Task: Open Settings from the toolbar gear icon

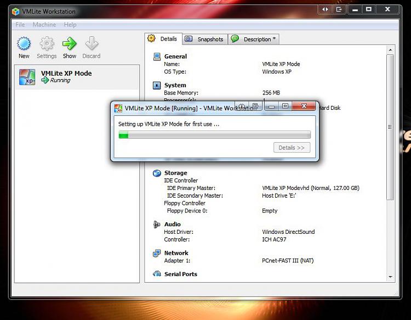Action: [47, 43]
